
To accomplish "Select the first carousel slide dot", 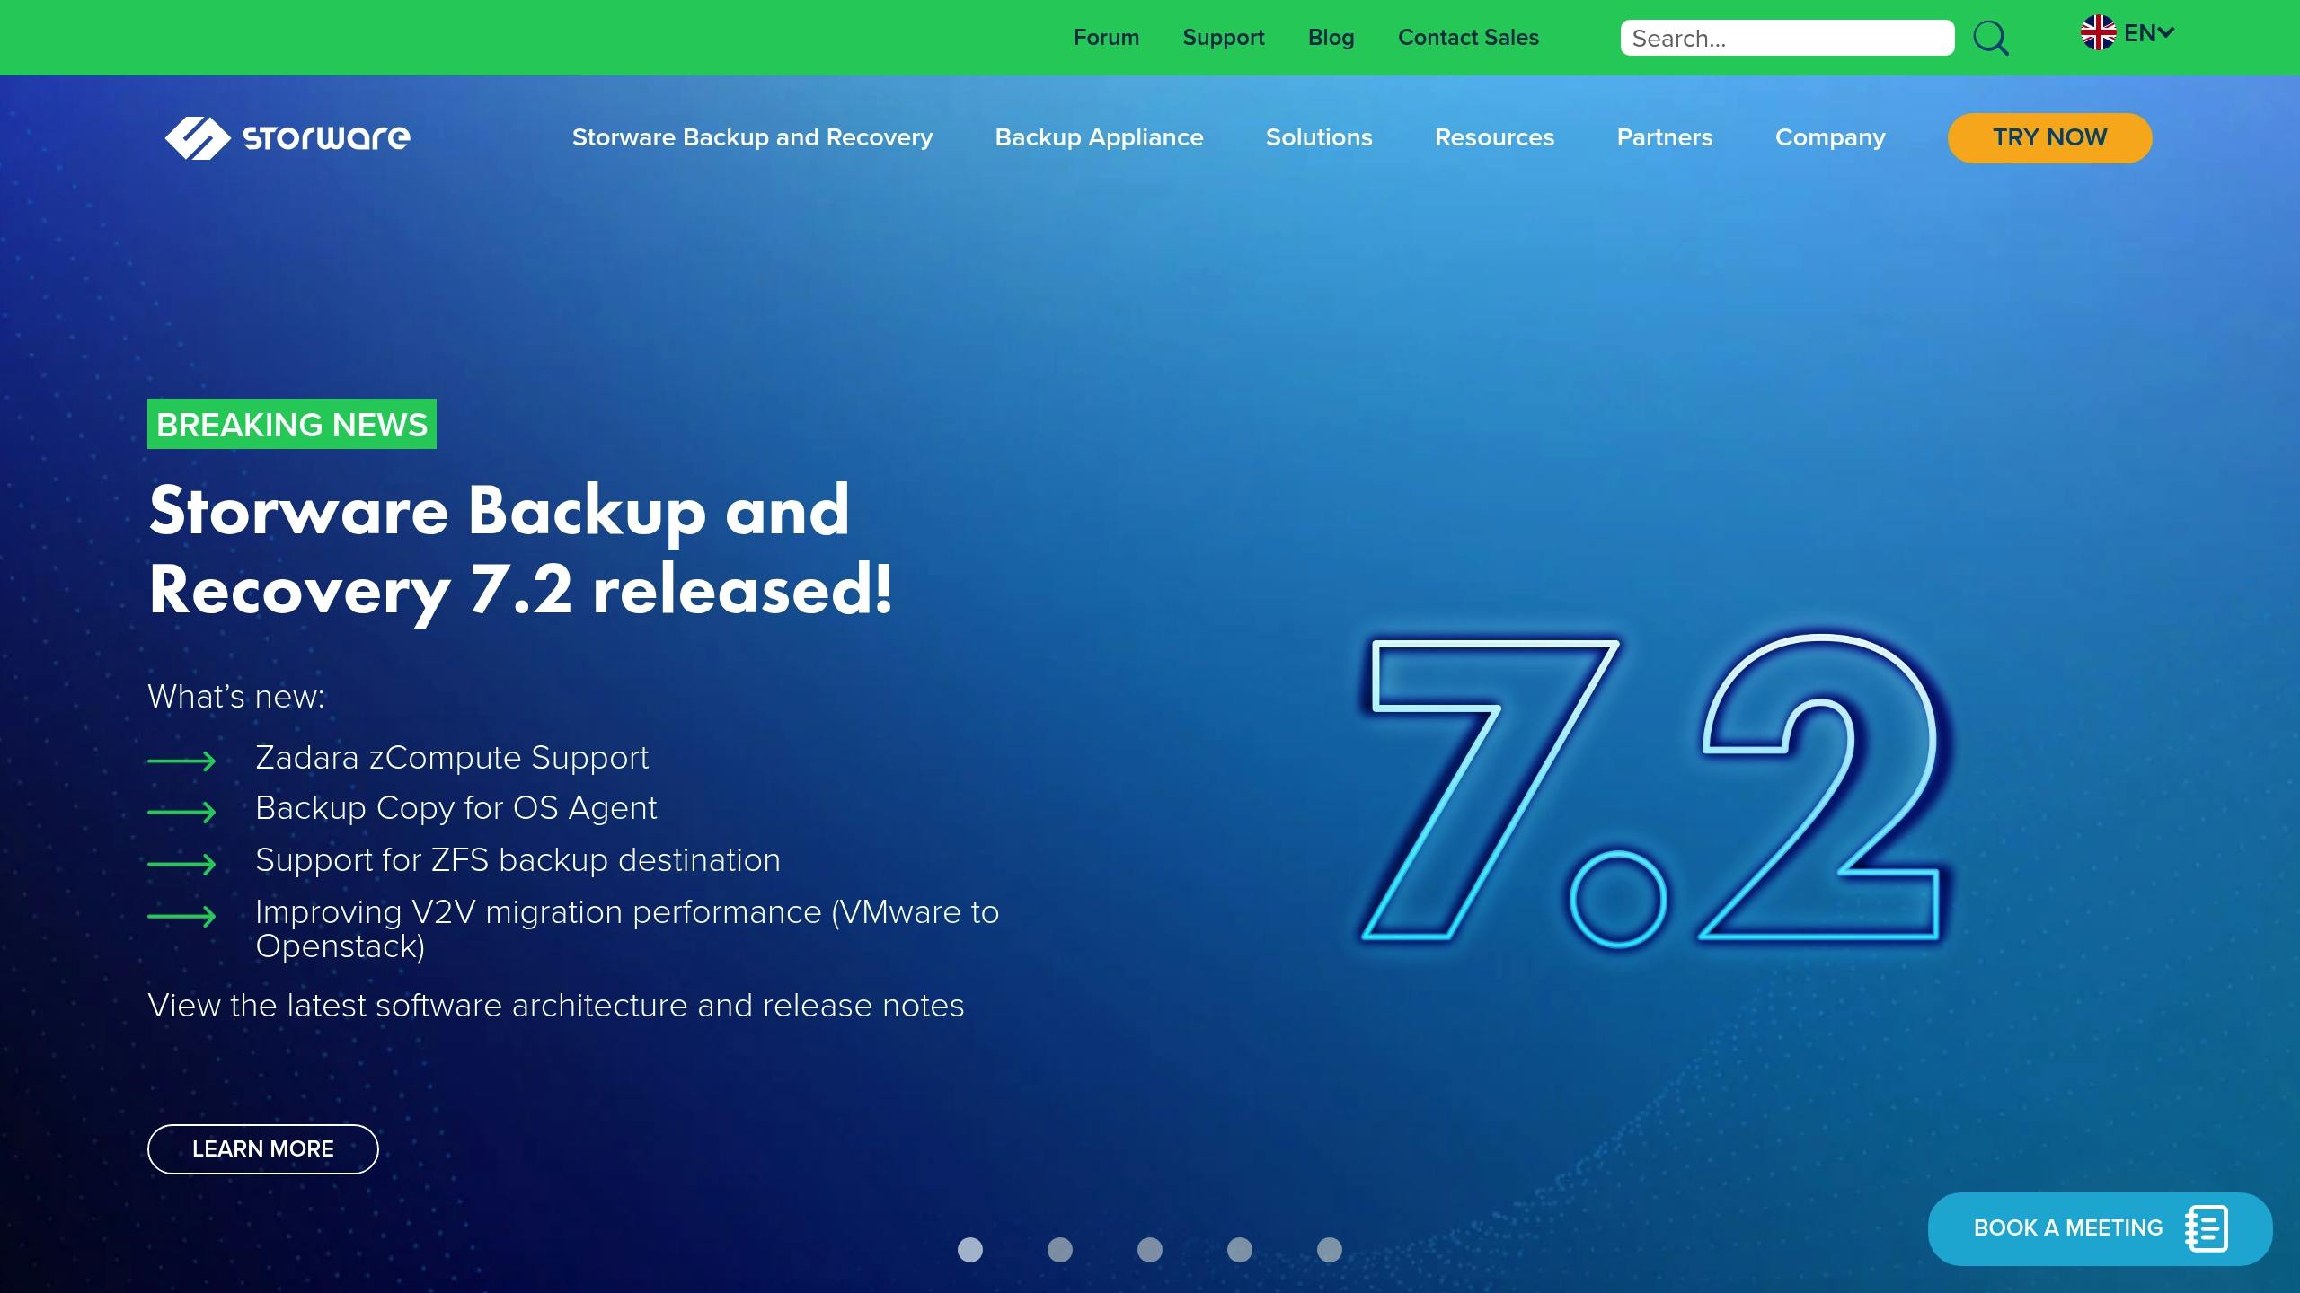I will (x=971, y=1249).
